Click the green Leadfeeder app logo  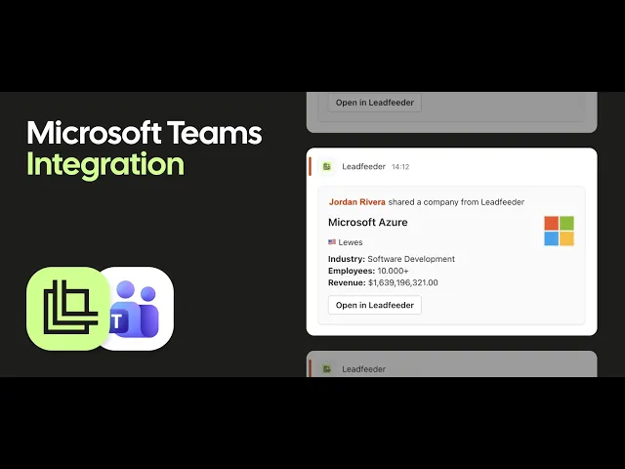pyautogui.click(x=67, y=309)
